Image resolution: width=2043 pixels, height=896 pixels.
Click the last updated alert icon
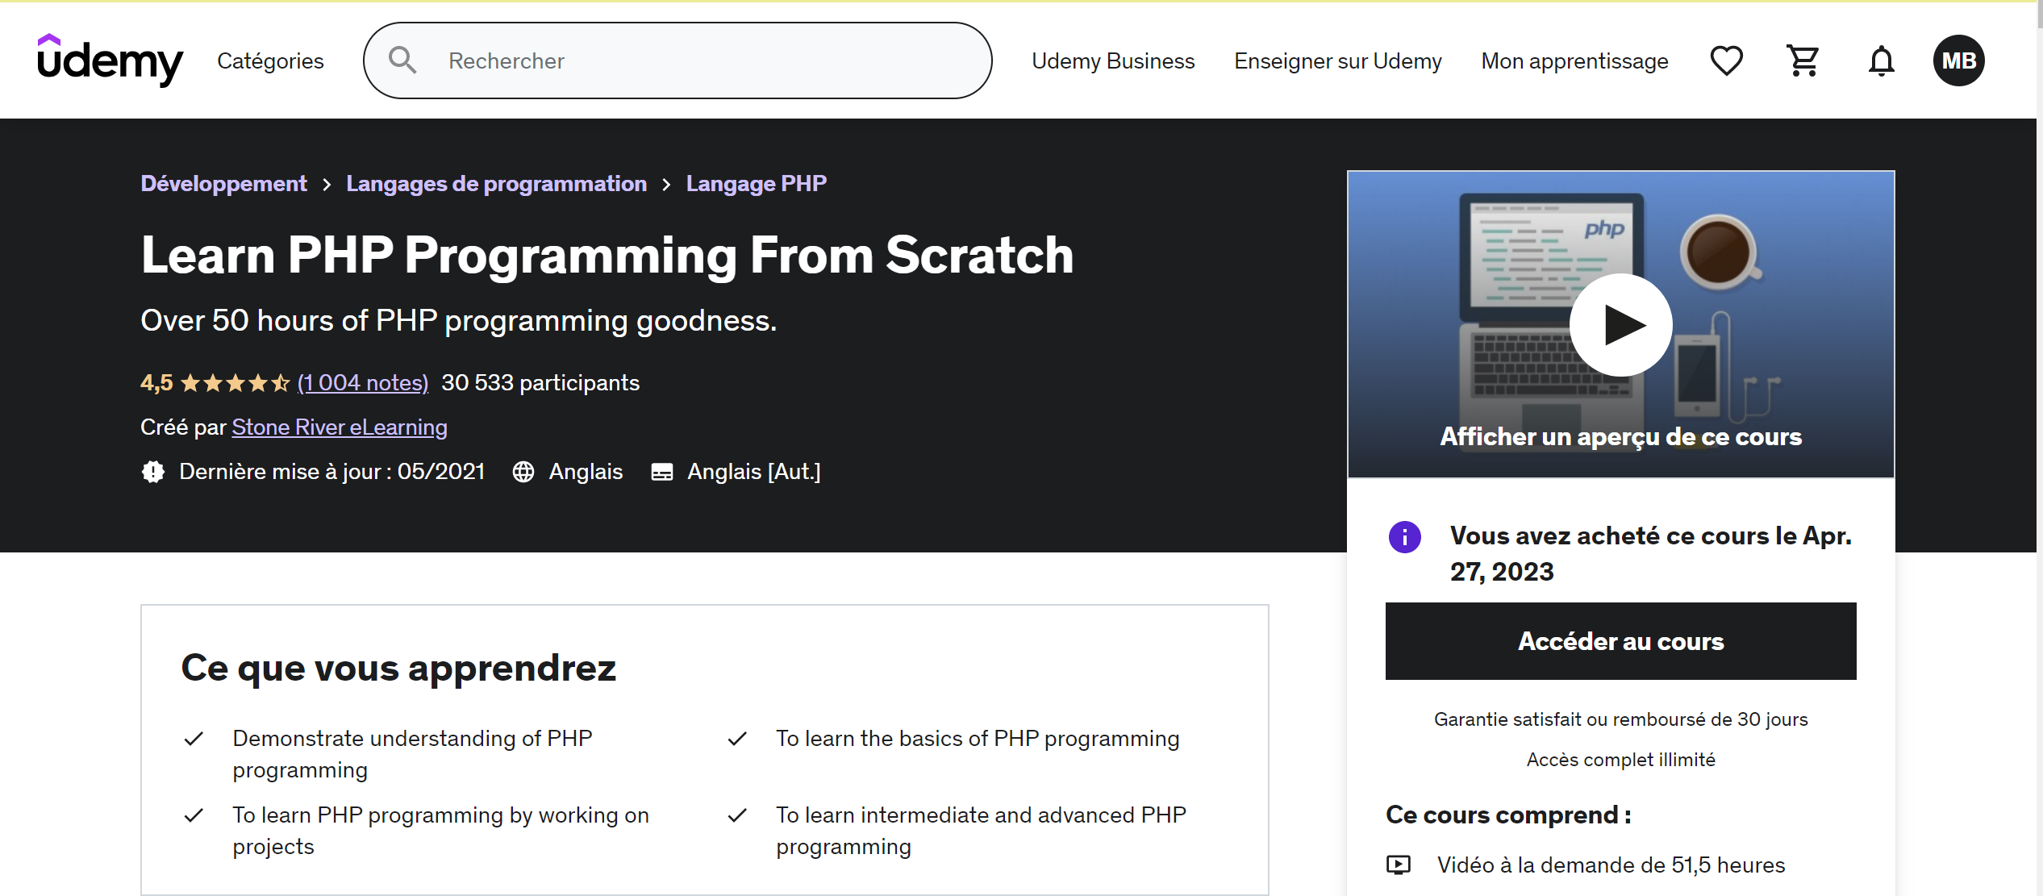(152, 471)
